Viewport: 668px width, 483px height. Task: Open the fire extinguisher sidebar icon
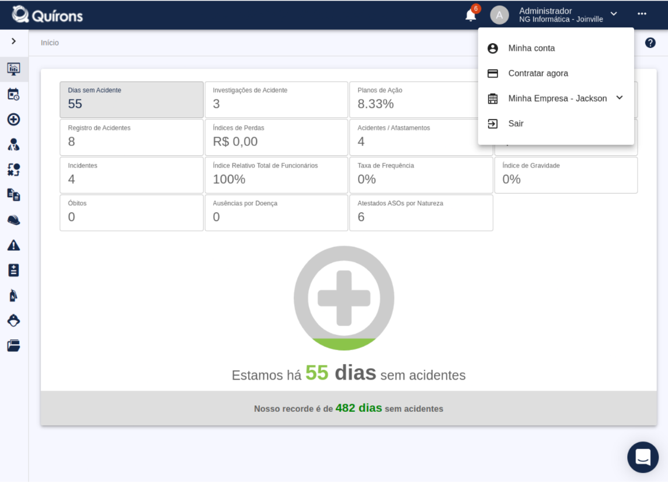coord(13,295)
